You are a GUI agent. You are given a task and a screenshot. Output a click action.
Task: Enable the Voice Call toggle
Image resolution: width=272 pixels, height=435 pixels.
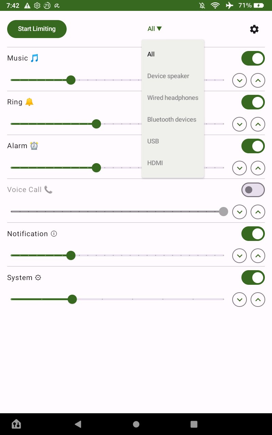point(253,190)
